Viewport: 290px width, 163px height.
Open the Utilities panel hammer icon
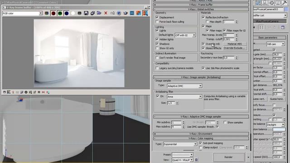coord(284,3)
